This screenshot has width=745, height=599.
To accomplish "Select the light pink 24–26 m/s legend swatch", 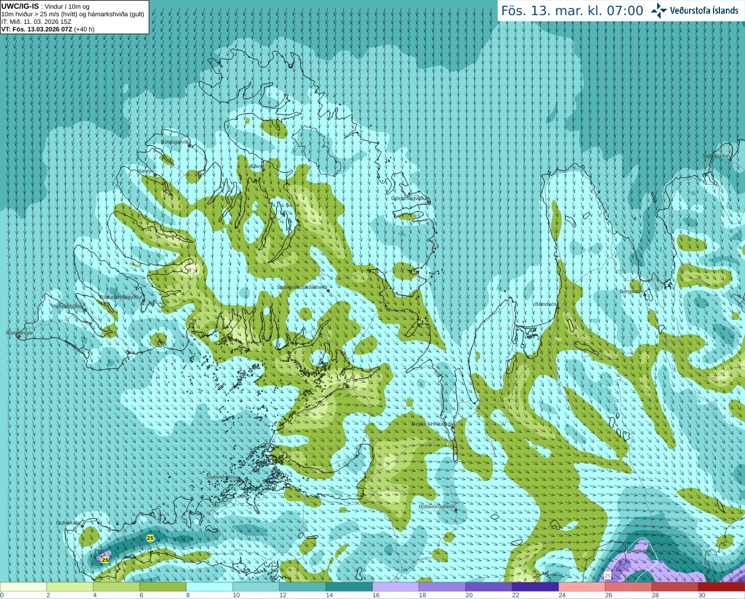I will 582,587.
